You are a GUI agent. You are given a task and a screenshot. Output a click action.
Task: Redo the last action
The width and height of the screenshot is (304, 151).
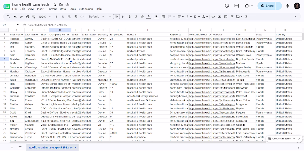[21, 17]
